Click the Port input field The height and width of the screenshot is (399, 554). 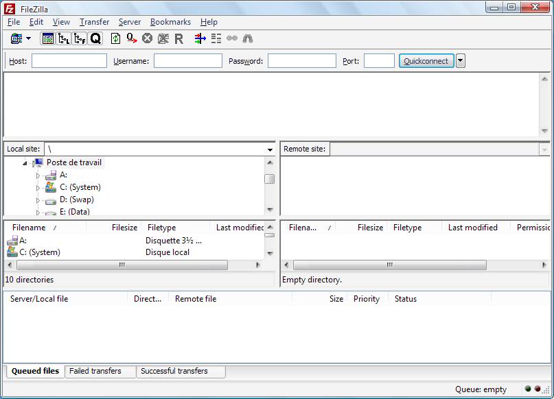tap(379, 61)
